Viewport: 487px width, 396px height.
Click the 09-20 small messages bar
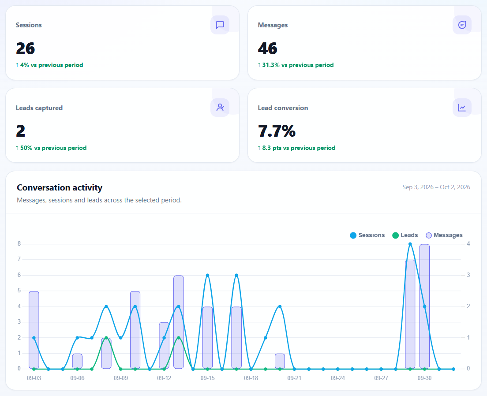point(280,361)
